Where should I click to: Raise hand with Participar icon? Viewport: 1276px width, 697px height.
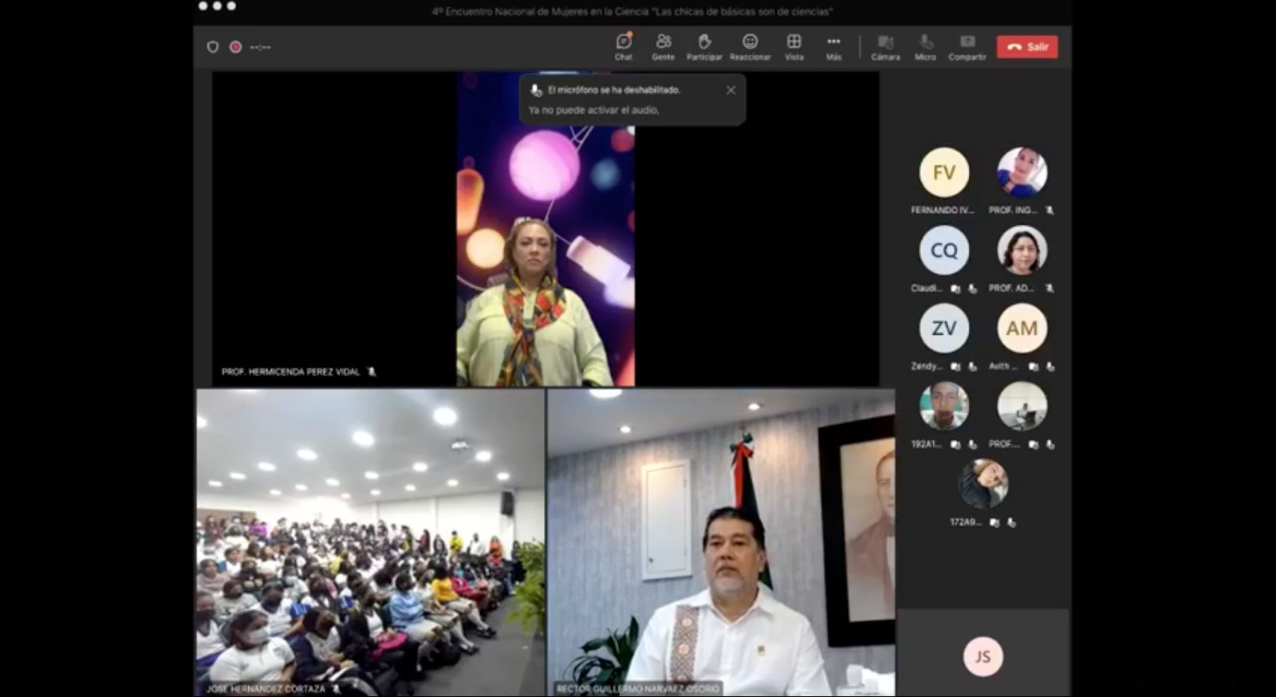tap(704, 46)
